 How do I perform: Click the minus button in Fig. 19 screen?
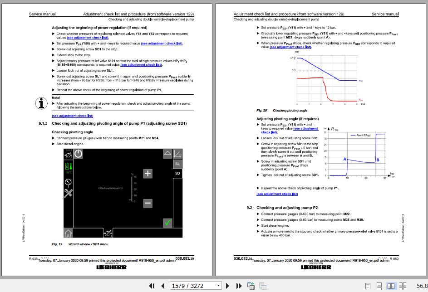click(x=148, y=203)
